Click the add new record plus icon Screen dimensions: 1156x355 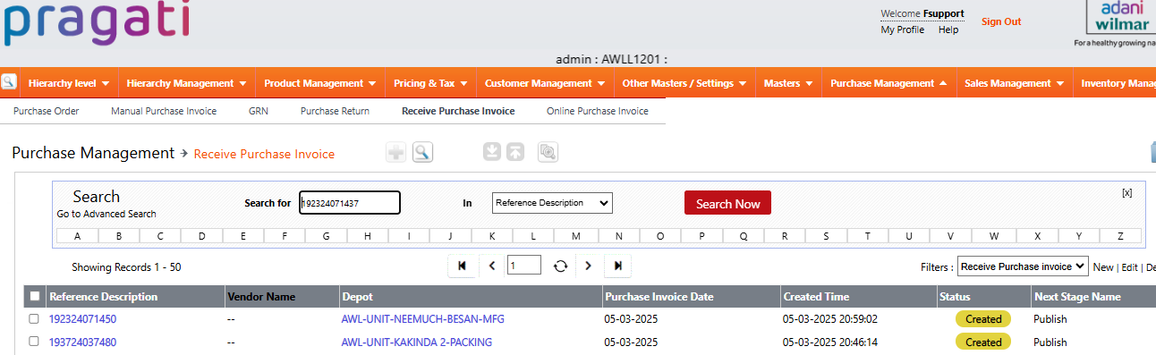pyautogui.click(x=395, y=152)
